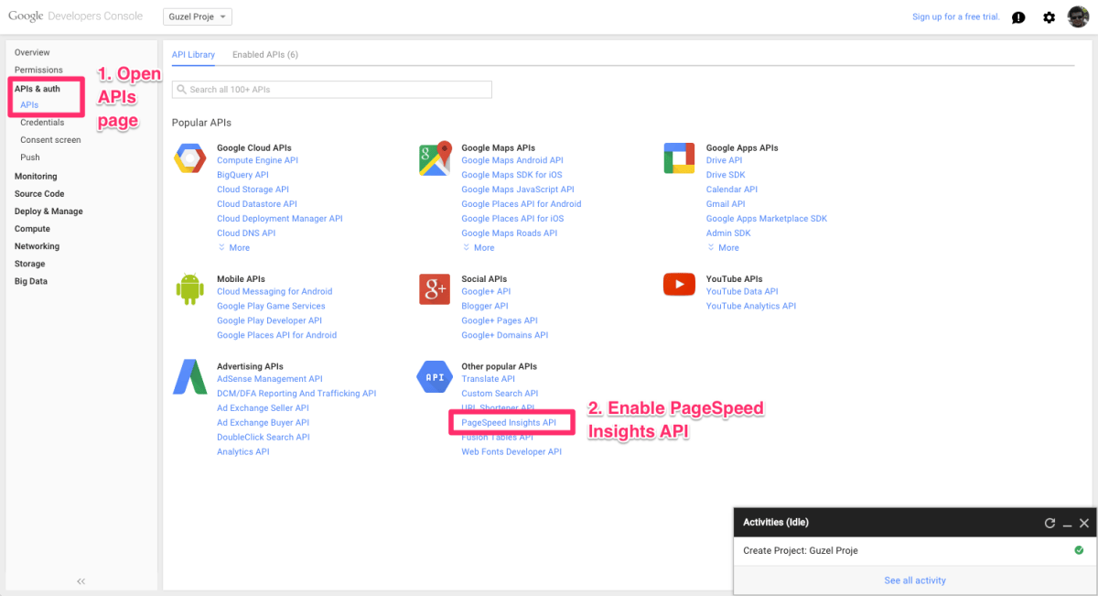
Task: Collapse the left sidebar with the chevron
Action: coord(81,580)
